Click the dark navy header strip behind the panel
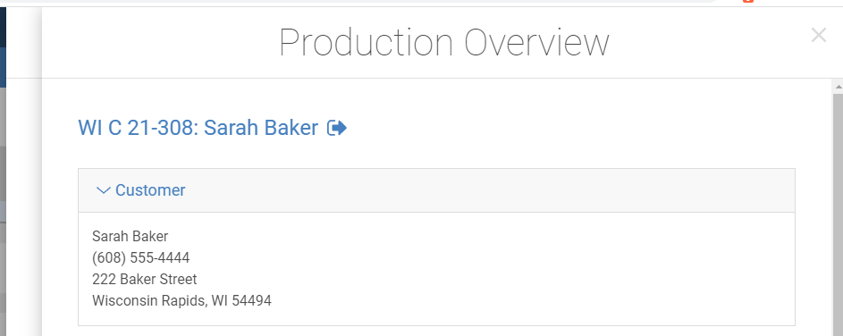 click(x=3, y=27)
